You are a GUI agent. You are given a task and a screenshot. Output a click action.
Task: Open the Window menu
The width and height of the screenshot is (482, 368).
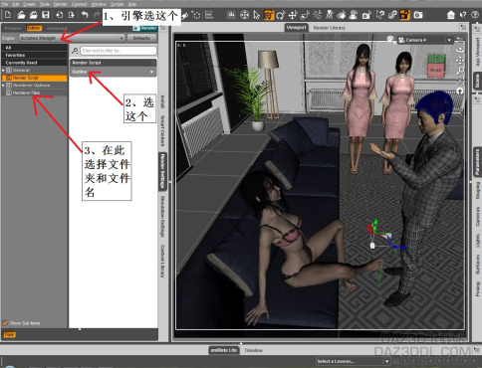(x=99, y=4)
